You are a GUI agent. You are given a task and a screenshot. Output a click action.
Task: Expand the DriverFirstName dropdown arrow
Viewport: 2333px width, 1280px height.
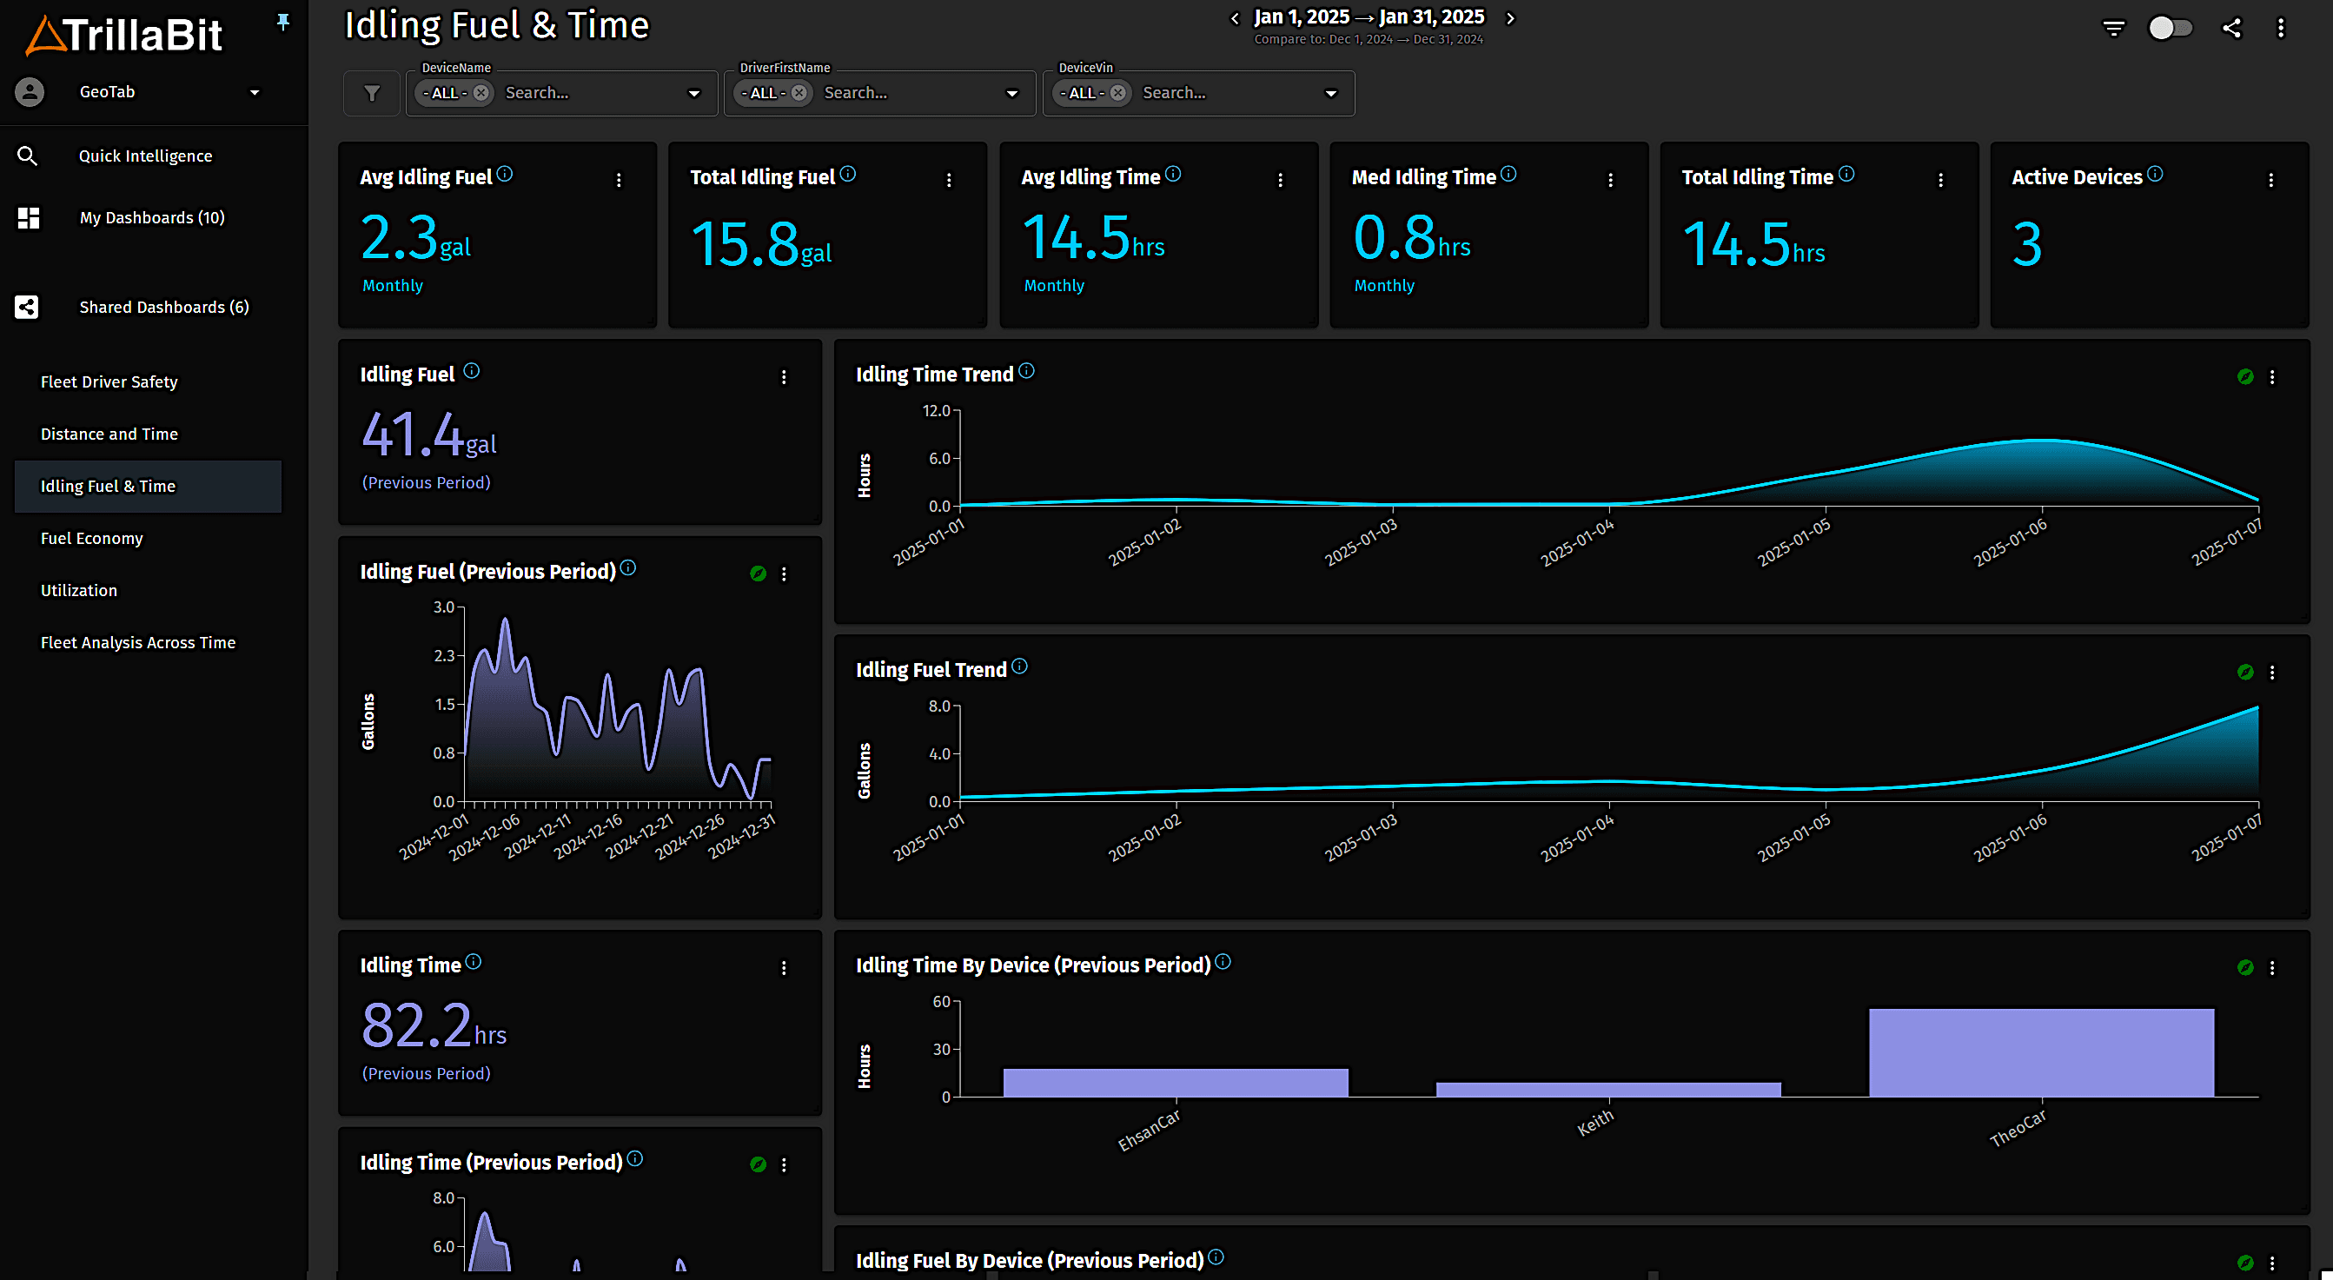(1011, 93)
